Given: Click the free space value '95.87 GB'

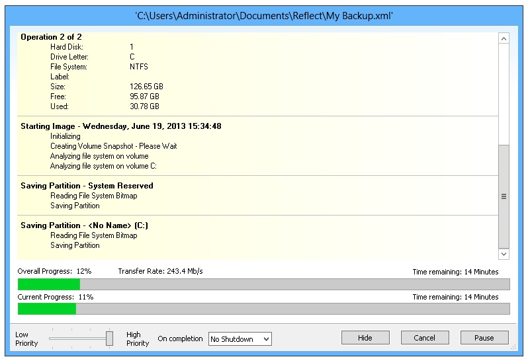Looking at the screenshot, I should (144, 97).
